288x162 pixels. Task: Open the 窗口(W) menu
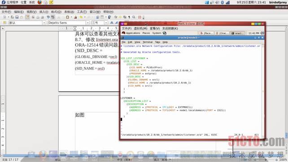tap(95, 12)
